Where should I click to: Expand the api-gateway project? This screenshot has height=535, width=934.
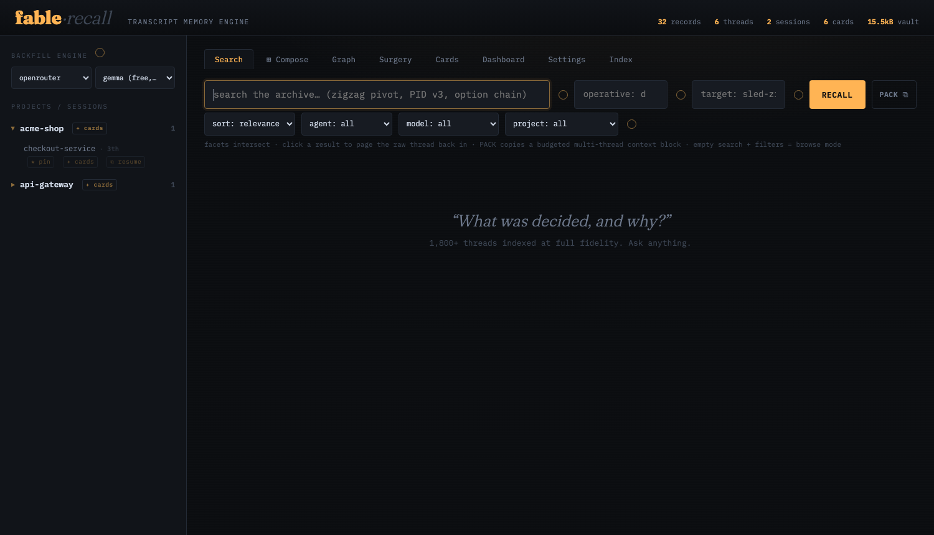13,185
